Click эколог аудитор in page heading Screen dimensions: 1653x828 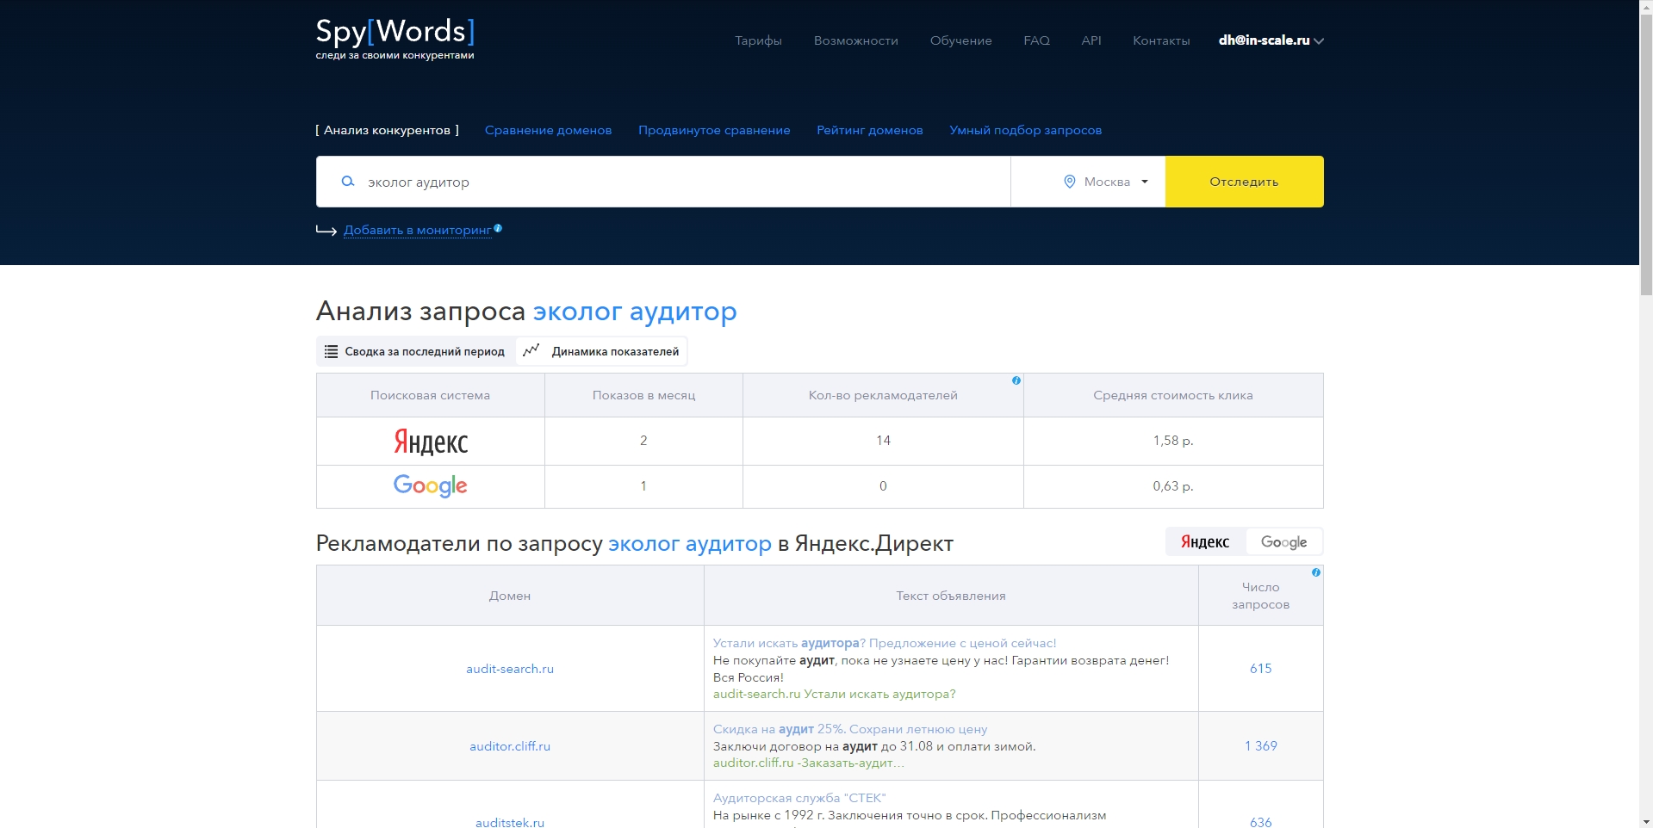[x=635, y=311]
